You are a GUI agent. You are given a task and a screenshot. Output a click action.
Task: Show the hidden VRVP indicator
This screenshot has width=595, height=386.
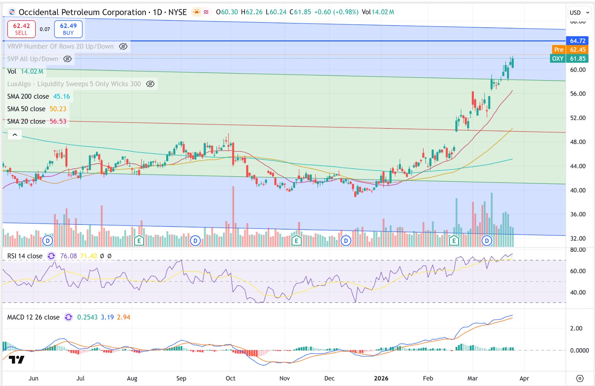[x=123, y=46]
